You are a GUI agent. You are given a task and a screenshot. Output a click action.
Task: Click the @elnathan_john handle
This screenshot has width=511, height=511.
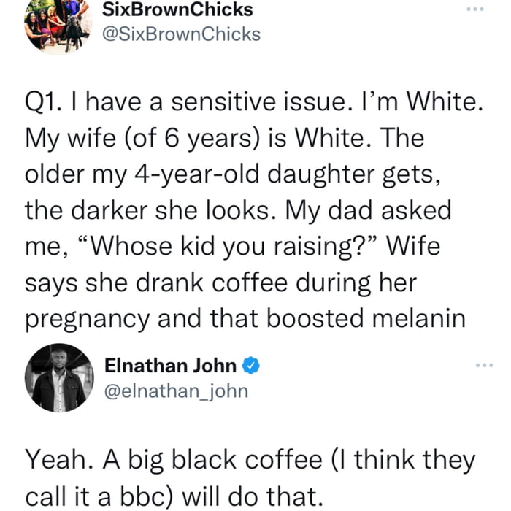pos(177,391)
